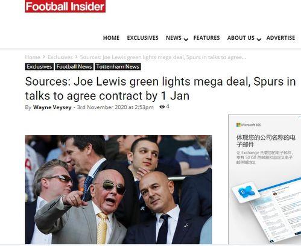Click the Football Insider logo

(65, 6)
